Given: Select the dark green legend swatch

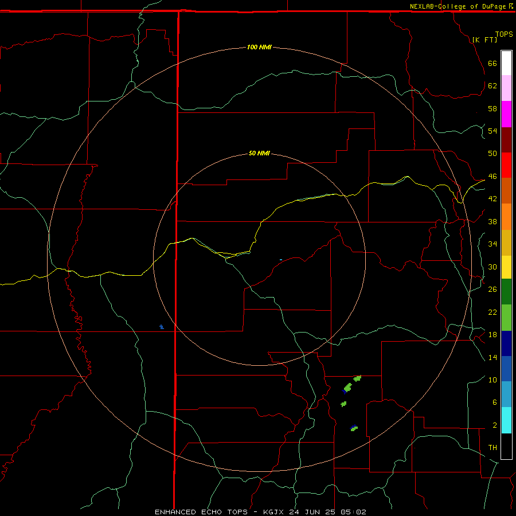Looking at the screenshot, I should [x=506, y=292].
